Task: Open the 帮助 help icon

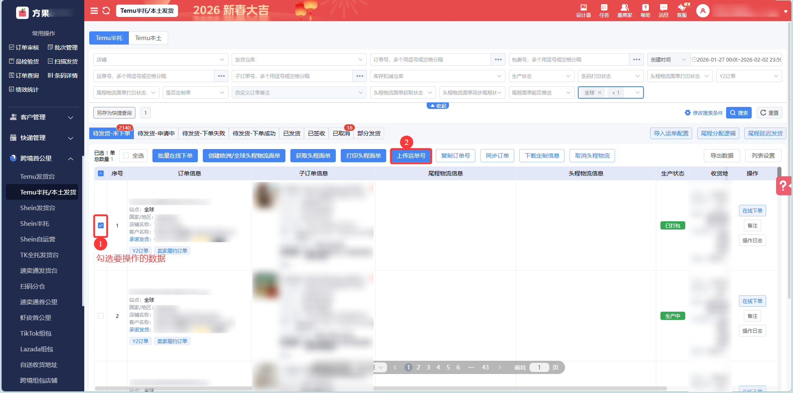Action: tap(645, 11)
